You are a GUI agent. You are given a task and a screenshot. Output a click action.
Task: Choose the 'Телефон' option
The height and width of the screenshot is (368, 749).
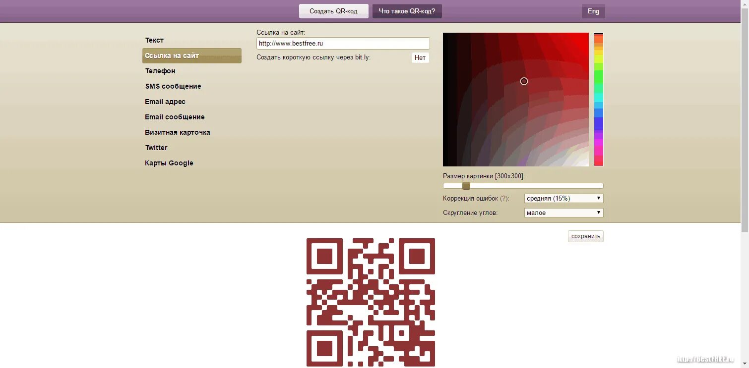pos(160,71)
